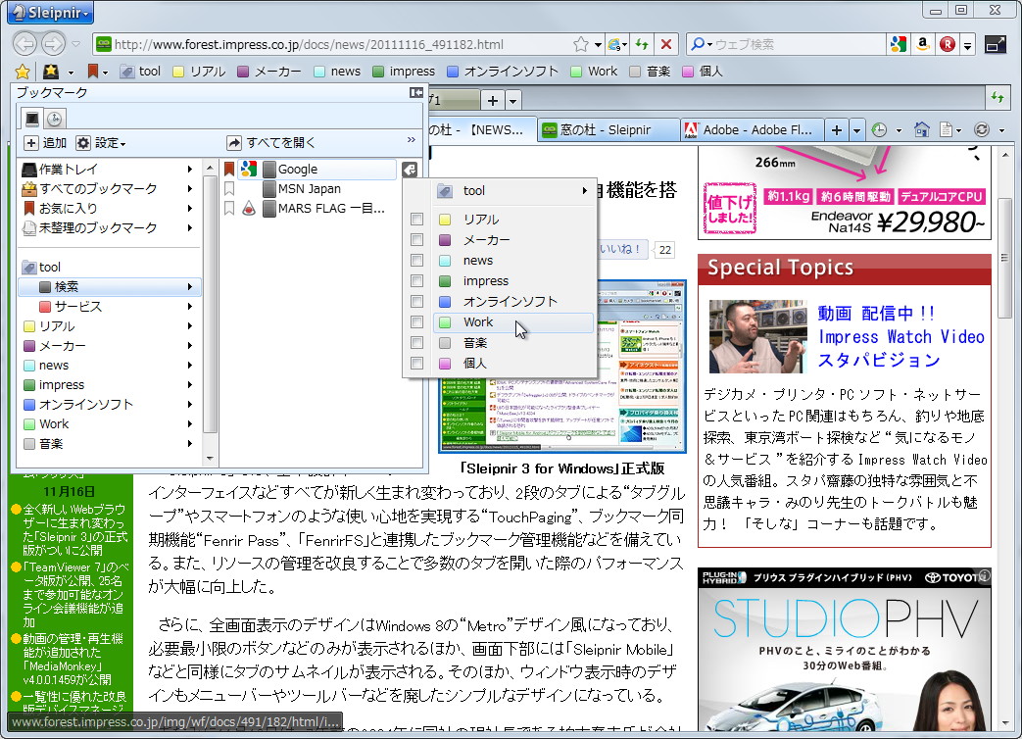Click the home icon on the tab bar
The width and height of the screenshot is (1022, 739).
coord(922,130)
